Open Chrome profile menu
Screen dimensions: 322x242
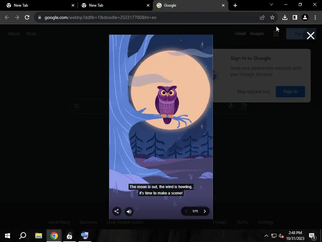[305, 18]
